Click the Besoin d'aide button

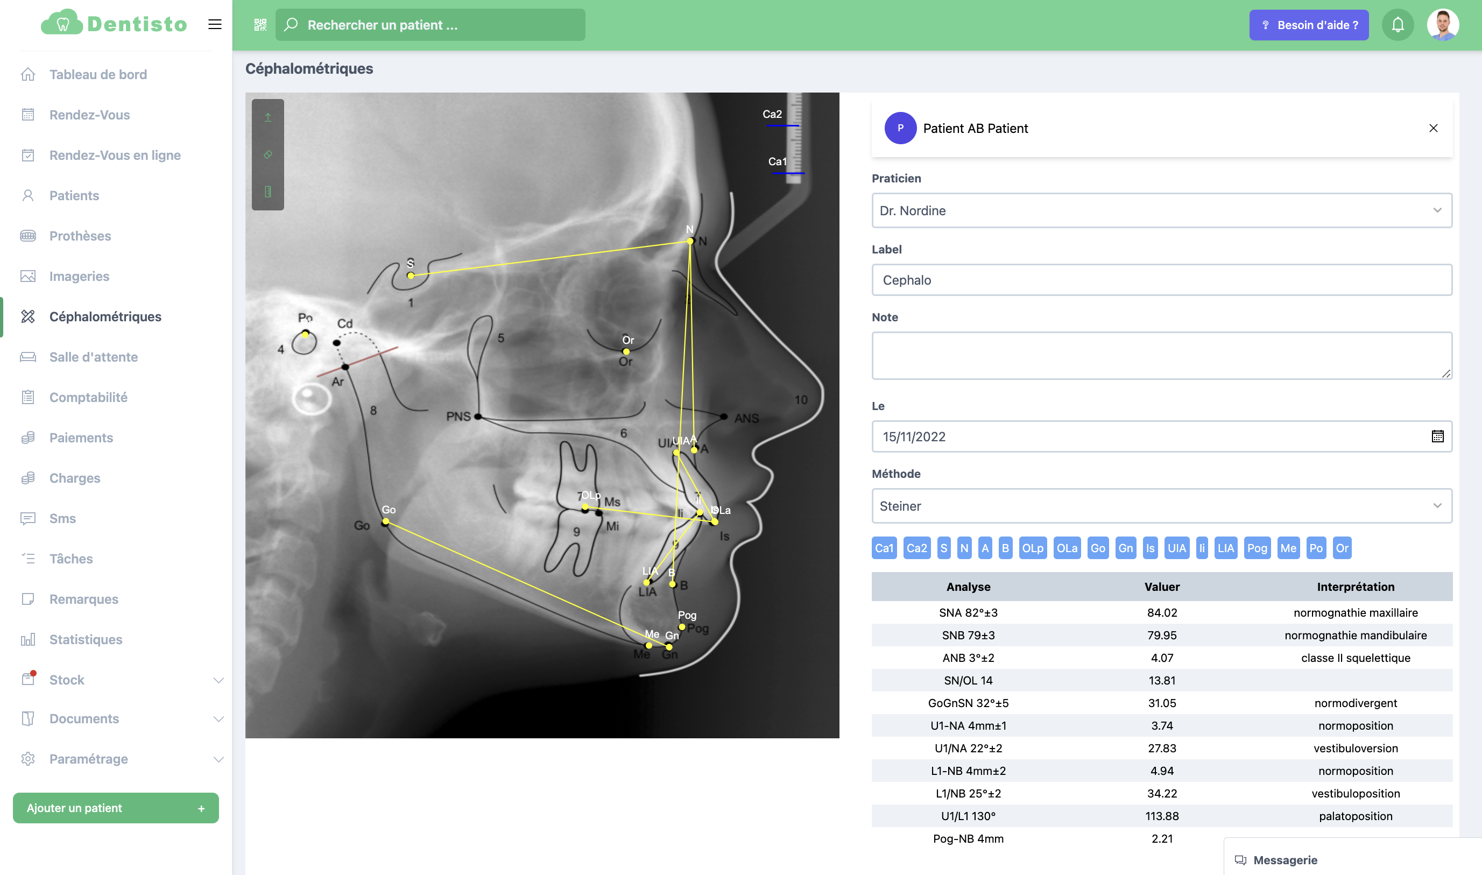(1309, 25)
